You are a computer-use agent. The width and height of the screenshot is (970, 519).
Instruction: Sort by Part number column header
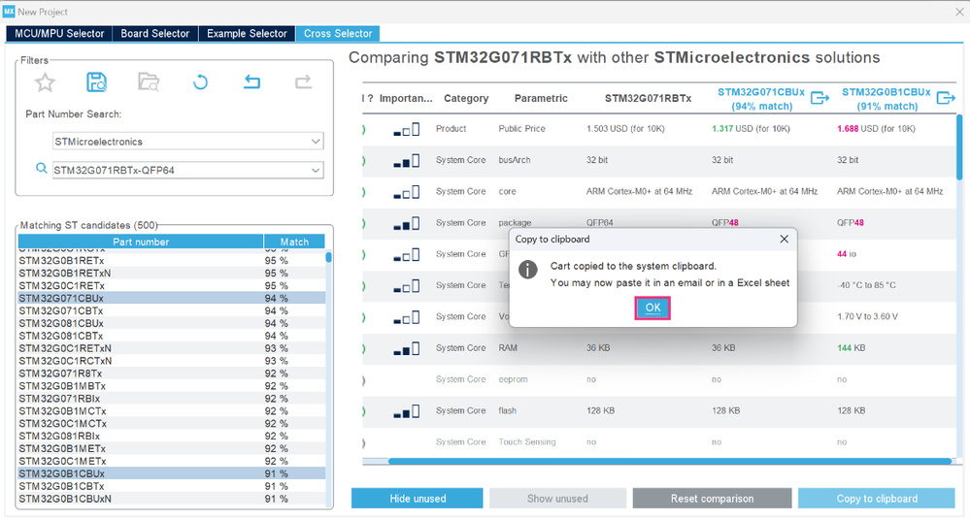pos(141,242)
